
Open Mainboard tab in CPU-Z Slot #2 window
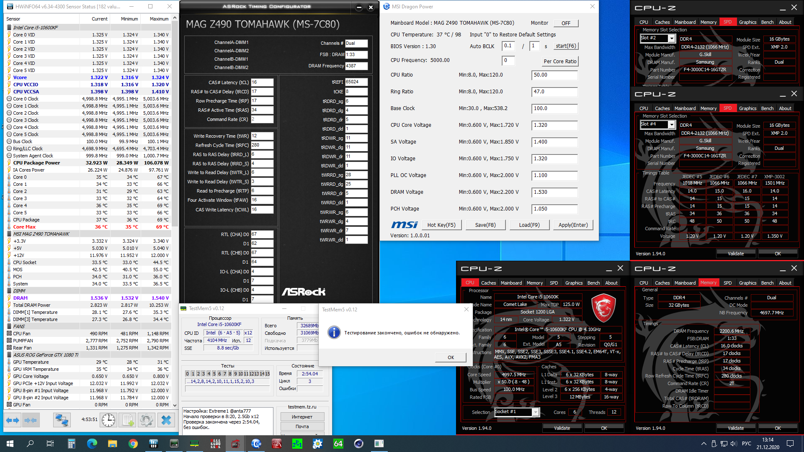(685, 22)
